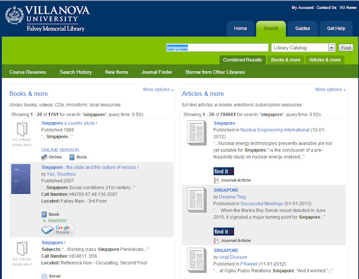Open the first Singapore article title
Image resolution: width=359 pixels, height=279 pixels.
click(x=224, y=123)
